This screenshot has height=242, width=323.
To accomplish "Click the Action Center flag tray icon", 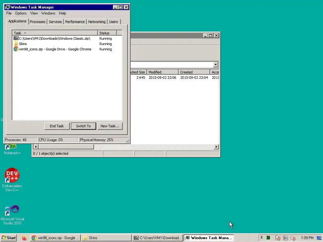I will click(278, 238).
